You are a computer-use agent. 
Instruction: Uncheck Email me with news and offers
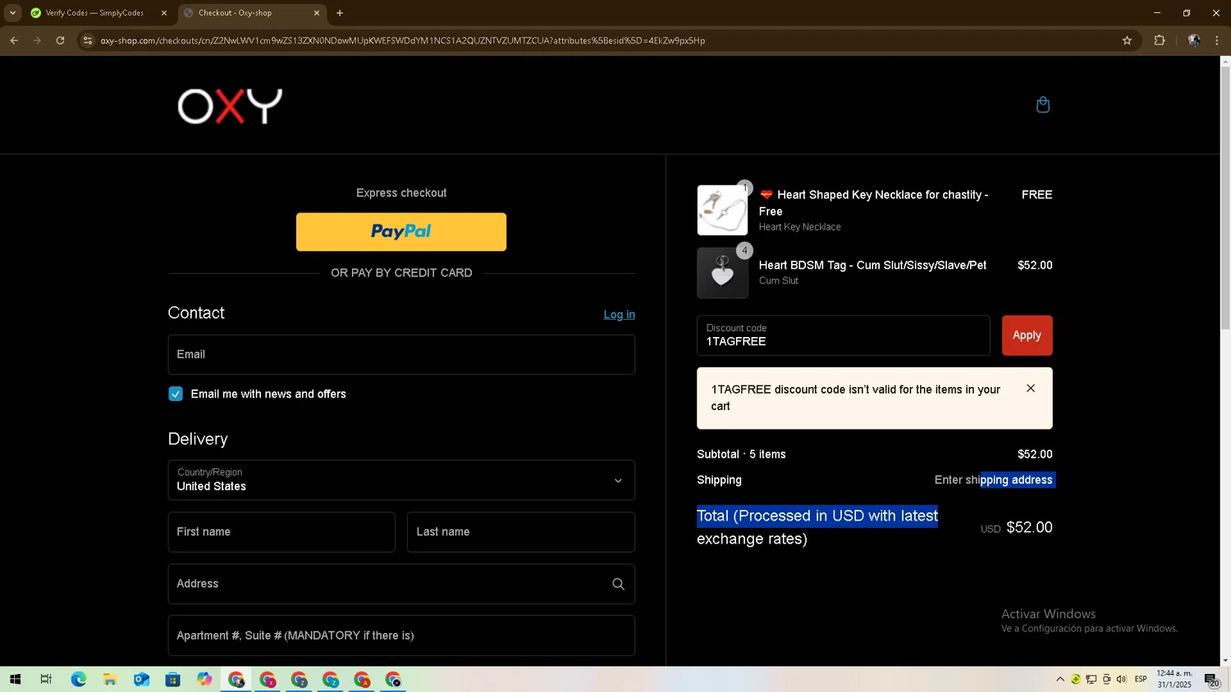click(176, 394)
